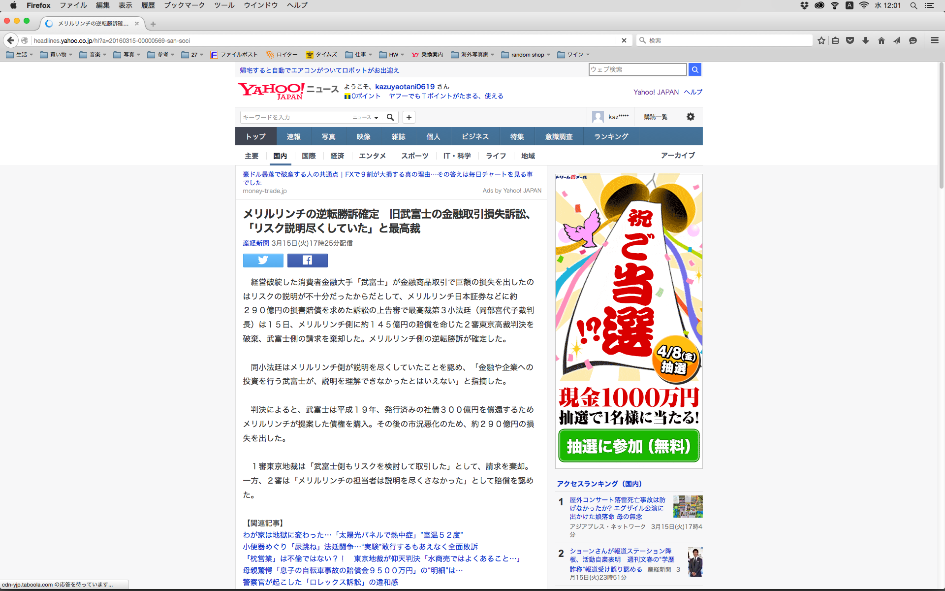Stop loading page with X button
The height and width of the screenshot is (591, 945).
click(x=624, y=40)
